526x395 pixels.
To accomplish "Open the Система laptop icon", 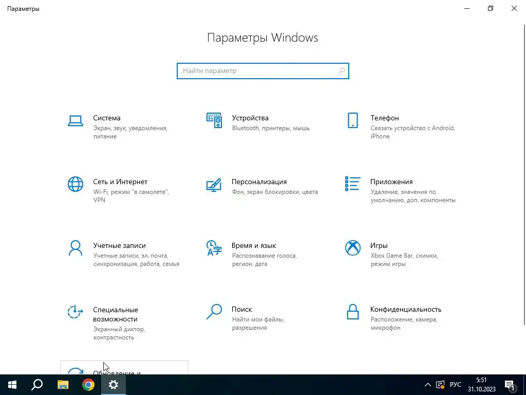I will point(76,120).
